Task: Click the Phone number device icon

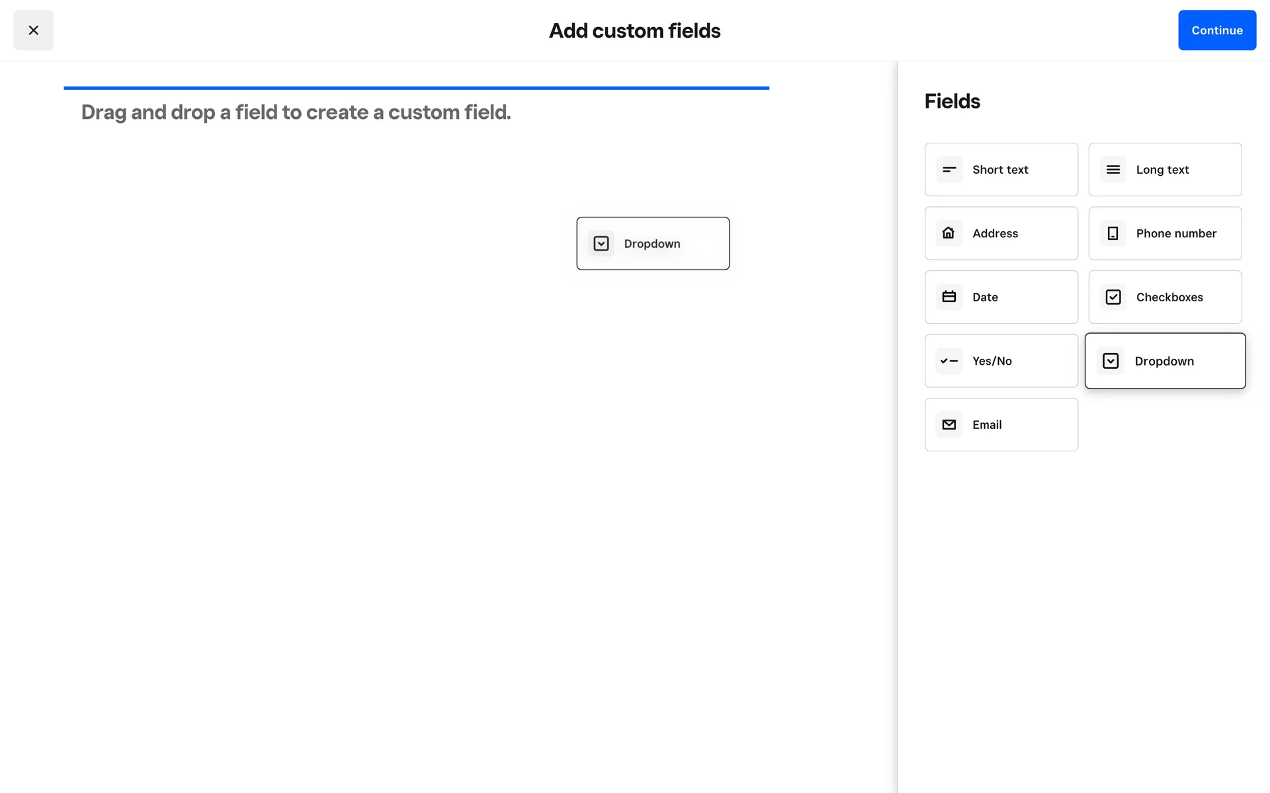Action: 1113,233
